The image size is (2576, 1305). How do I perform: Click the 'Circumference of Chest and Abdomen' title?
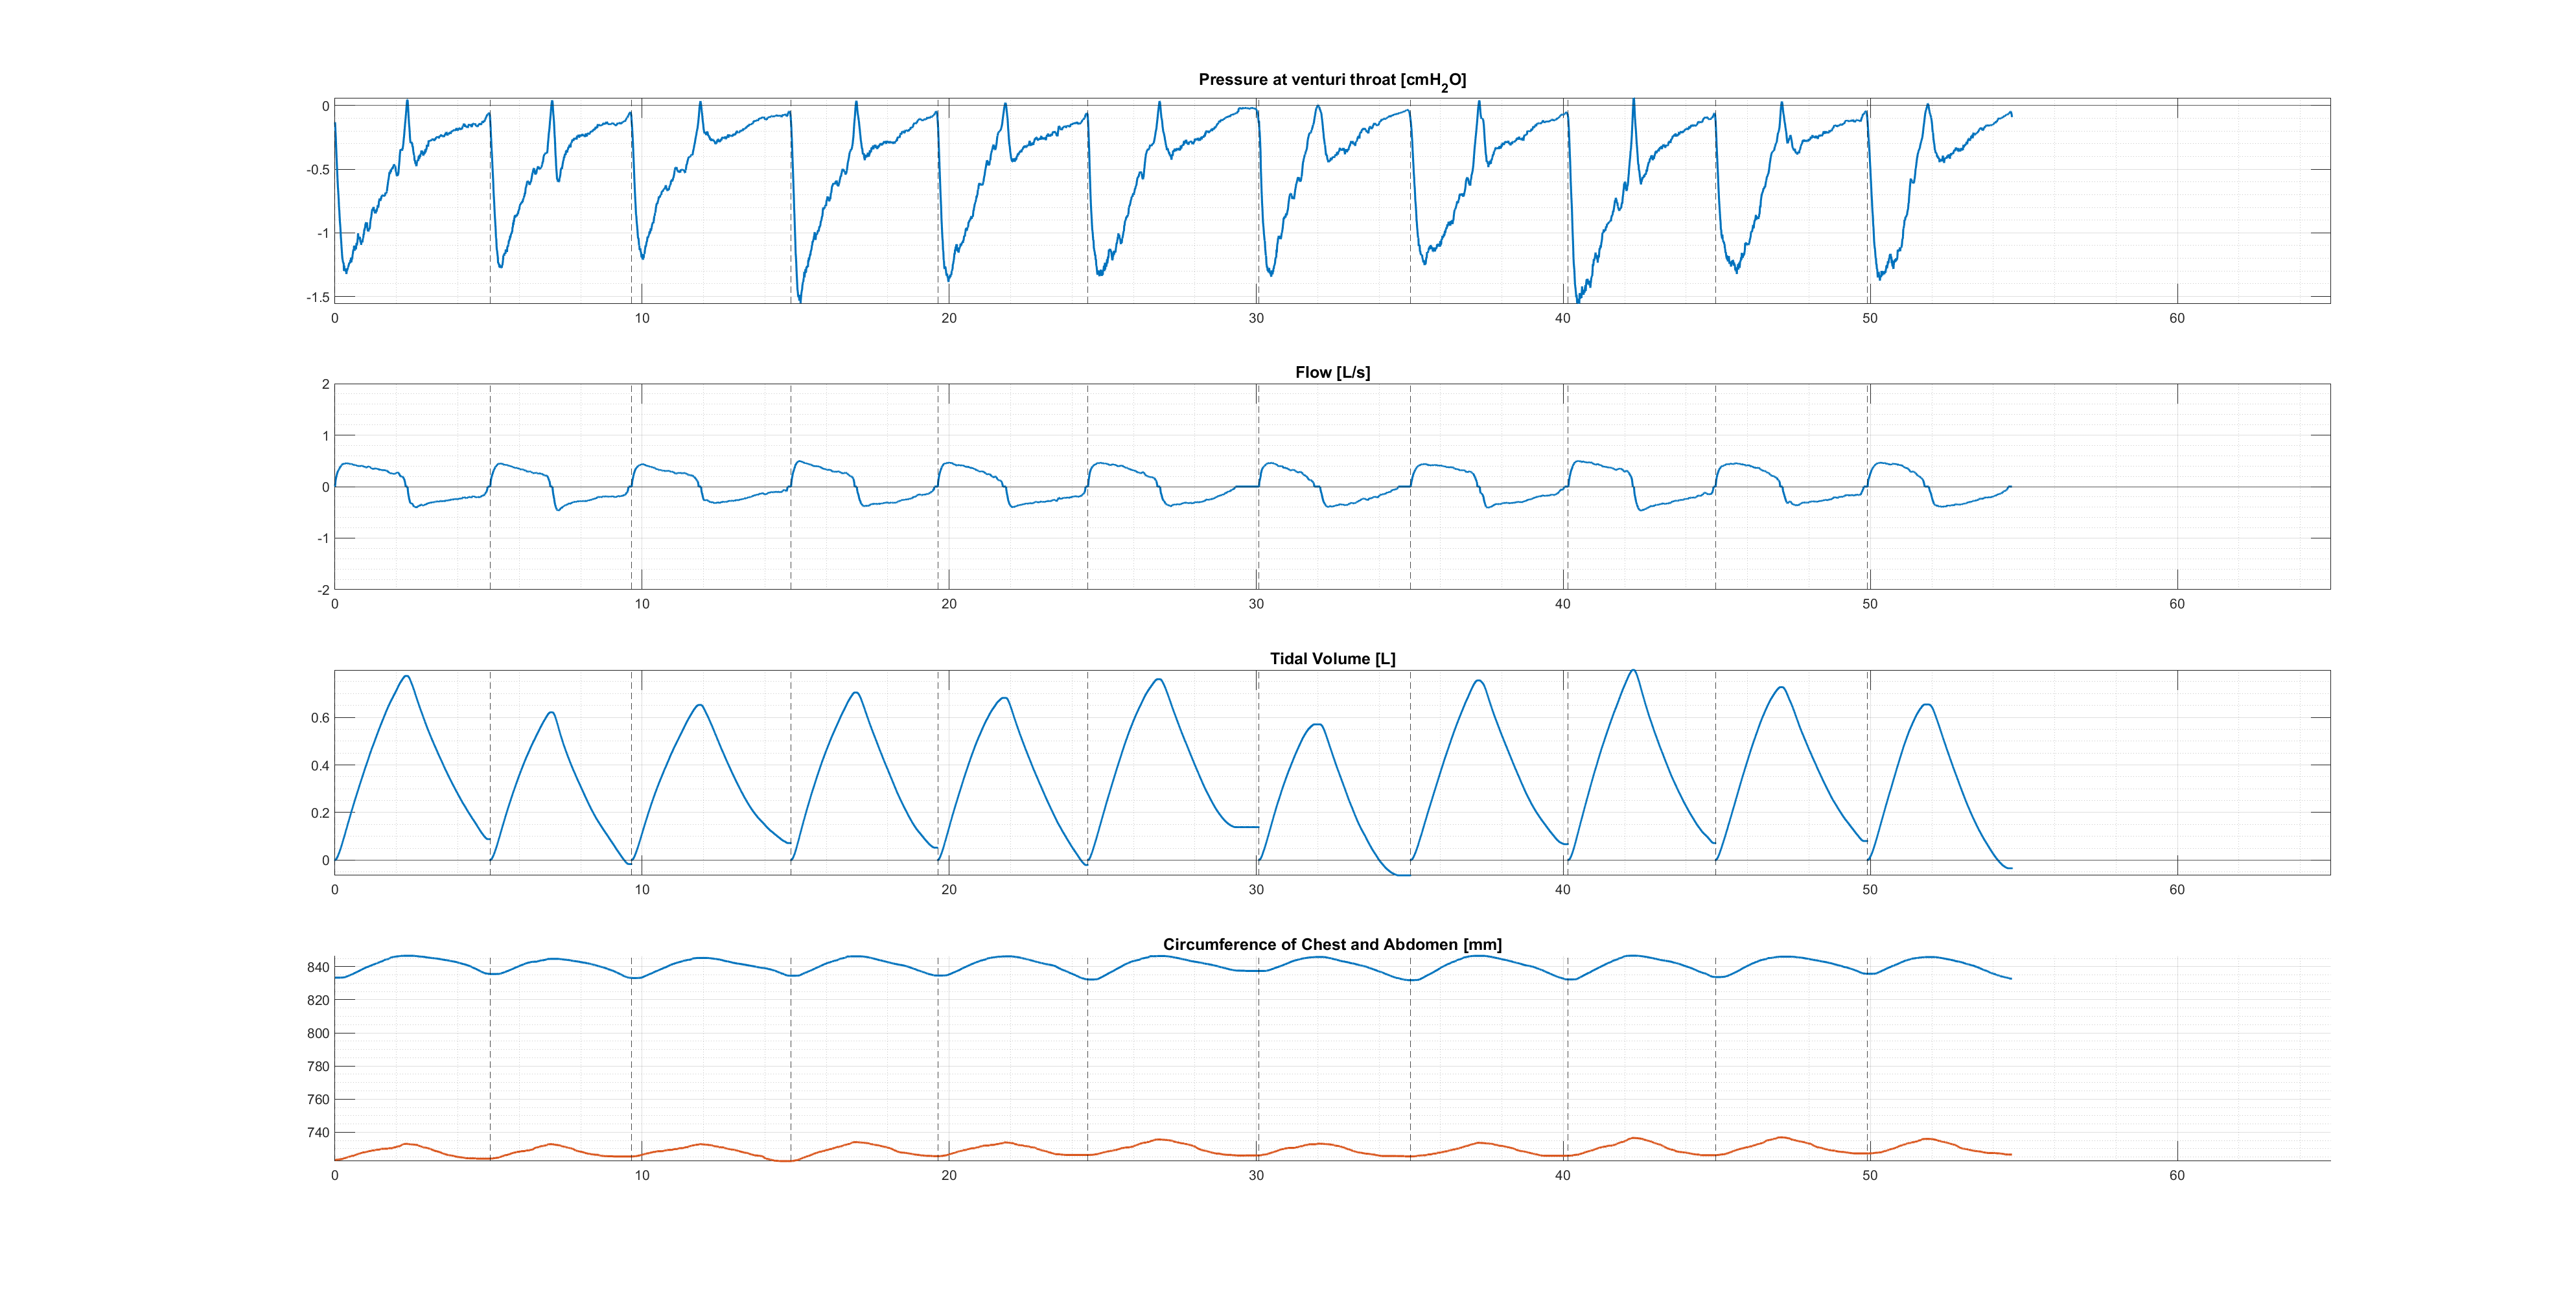[x=1332, y=944]
